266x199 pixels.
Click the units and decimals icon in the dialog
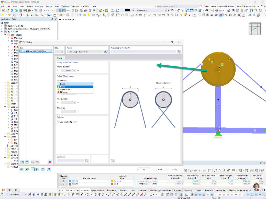click(x=27, y=169)
